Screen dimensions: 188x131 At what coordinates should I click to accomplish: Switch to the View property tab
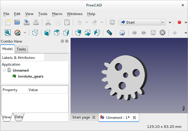pyautogui.click(x=7, y=117)
